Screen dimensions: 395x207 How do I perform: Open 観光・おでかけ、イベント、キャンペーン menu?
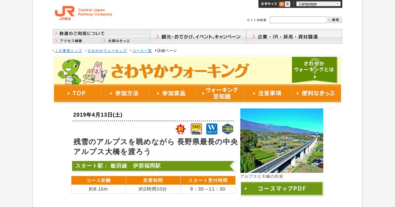[x=198, y=36]
